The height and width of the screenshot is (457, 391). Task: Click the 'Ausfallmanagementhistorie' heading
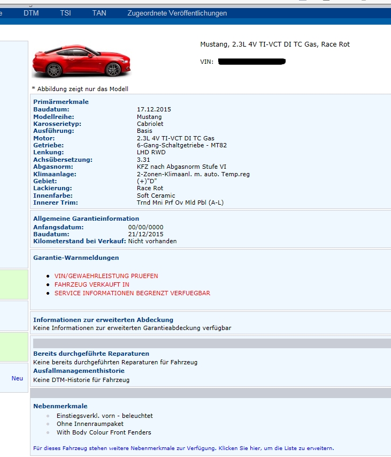tap(79, 371)
